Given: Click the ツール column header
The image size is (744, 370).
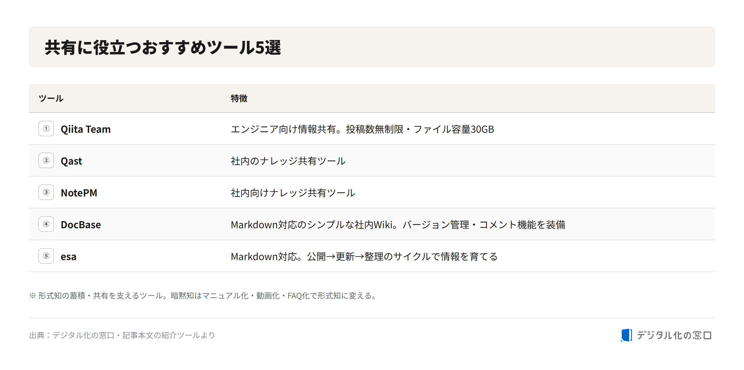Looking at the screenshot, I should (x=51, y=98).
